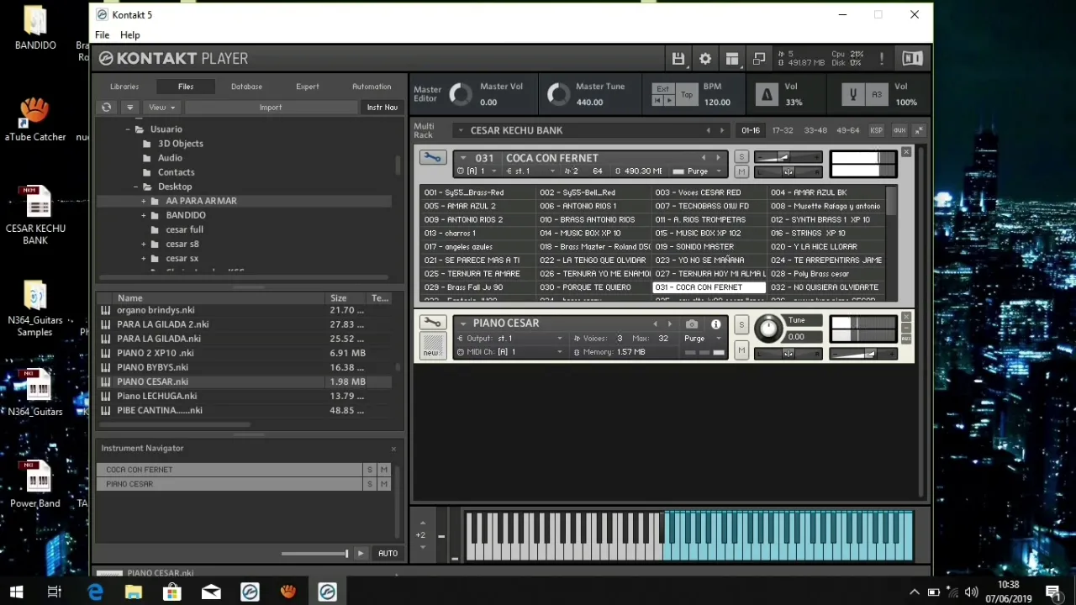This screenshot has width=1076, height=605.
Task: Click the Native Instruments logo icon
Action: point(912,58)
